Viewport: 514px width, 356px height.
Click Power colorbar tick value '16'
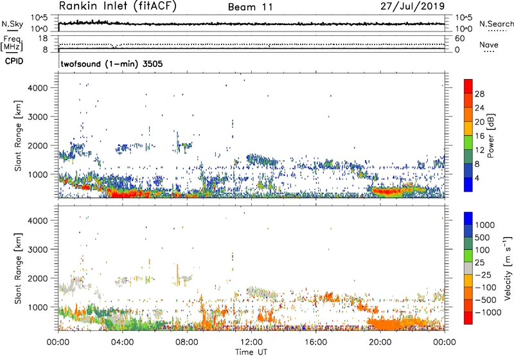coord(479,136)
